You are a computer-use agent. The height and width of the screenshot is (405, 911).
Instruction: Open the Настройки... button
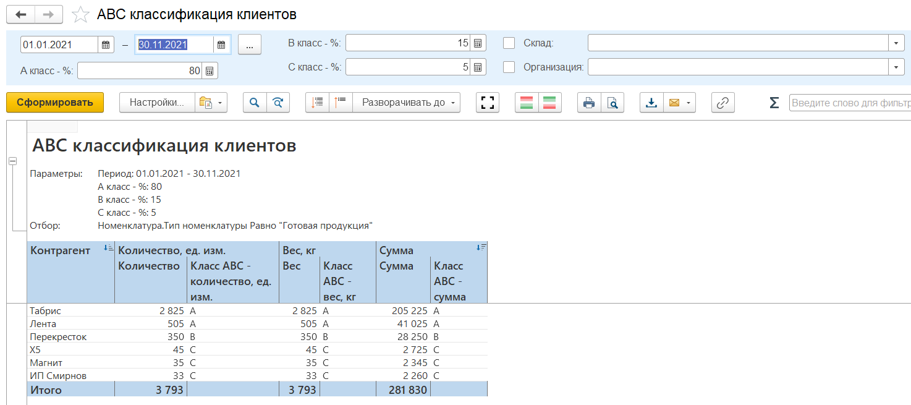pyautogui.click(x=157, y=103)
